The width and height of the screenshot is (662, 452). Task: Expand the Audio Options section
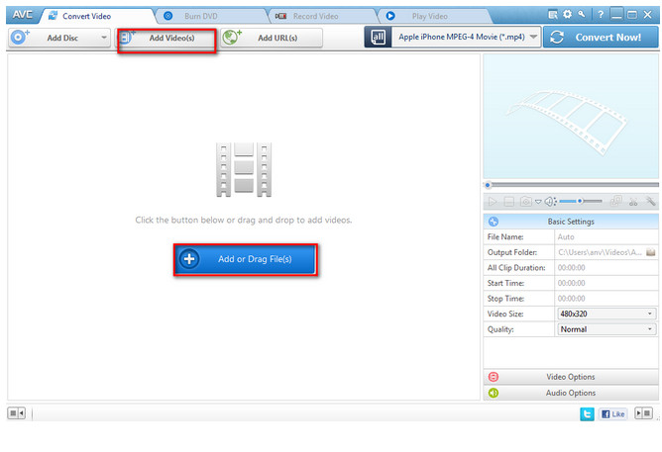tap(571, 393)
